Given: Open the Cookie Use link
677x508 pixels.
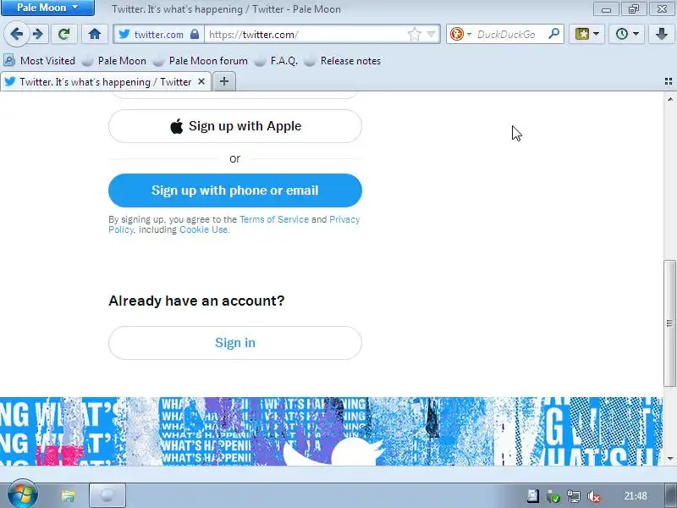Looking at the screenshot, I should click(x=203, y=229).
